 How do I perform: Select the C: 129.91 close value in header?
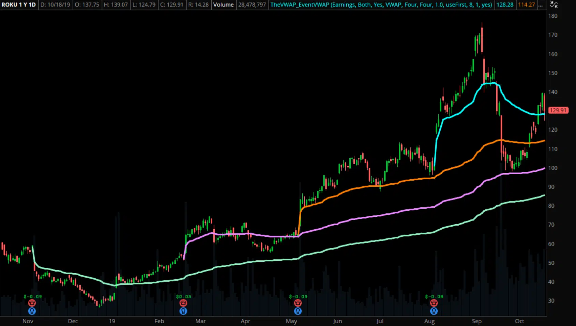(x=172, y=5)
